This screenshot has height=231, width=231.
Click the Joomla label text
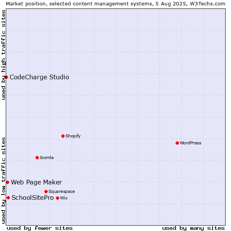coord(47,157)
